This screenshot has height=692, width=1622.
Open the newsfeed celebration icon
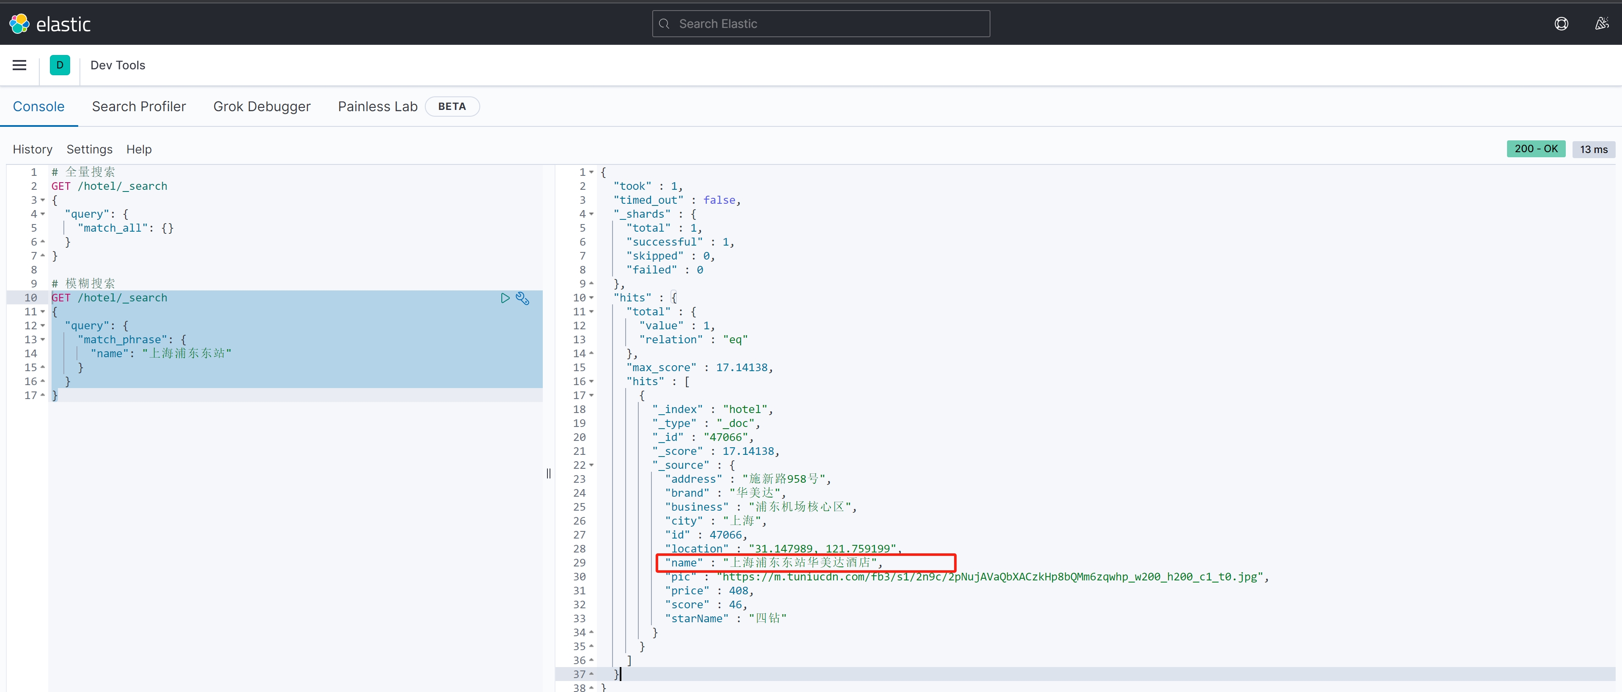pyautogui.click(x=1601, y=24)
